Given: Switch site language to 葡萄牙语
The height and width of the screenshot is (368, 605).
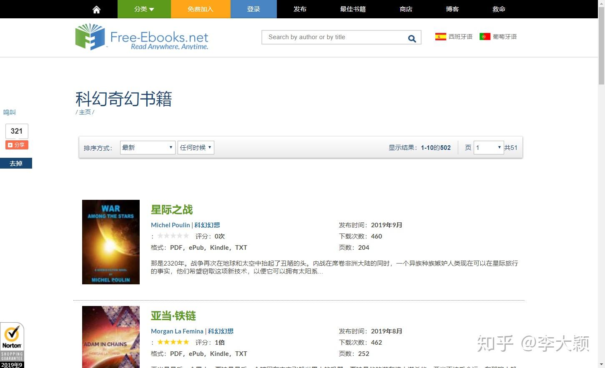Looking at the screenshot, I should pyautogui.click(x=505, y=37).
